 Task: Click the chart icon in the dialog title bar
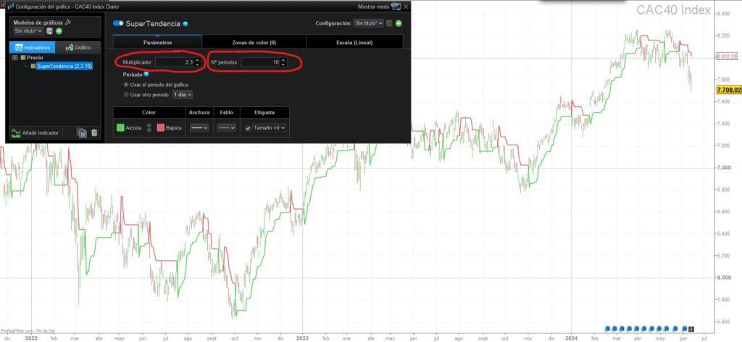pyautogui.click(x=10, y=7)
